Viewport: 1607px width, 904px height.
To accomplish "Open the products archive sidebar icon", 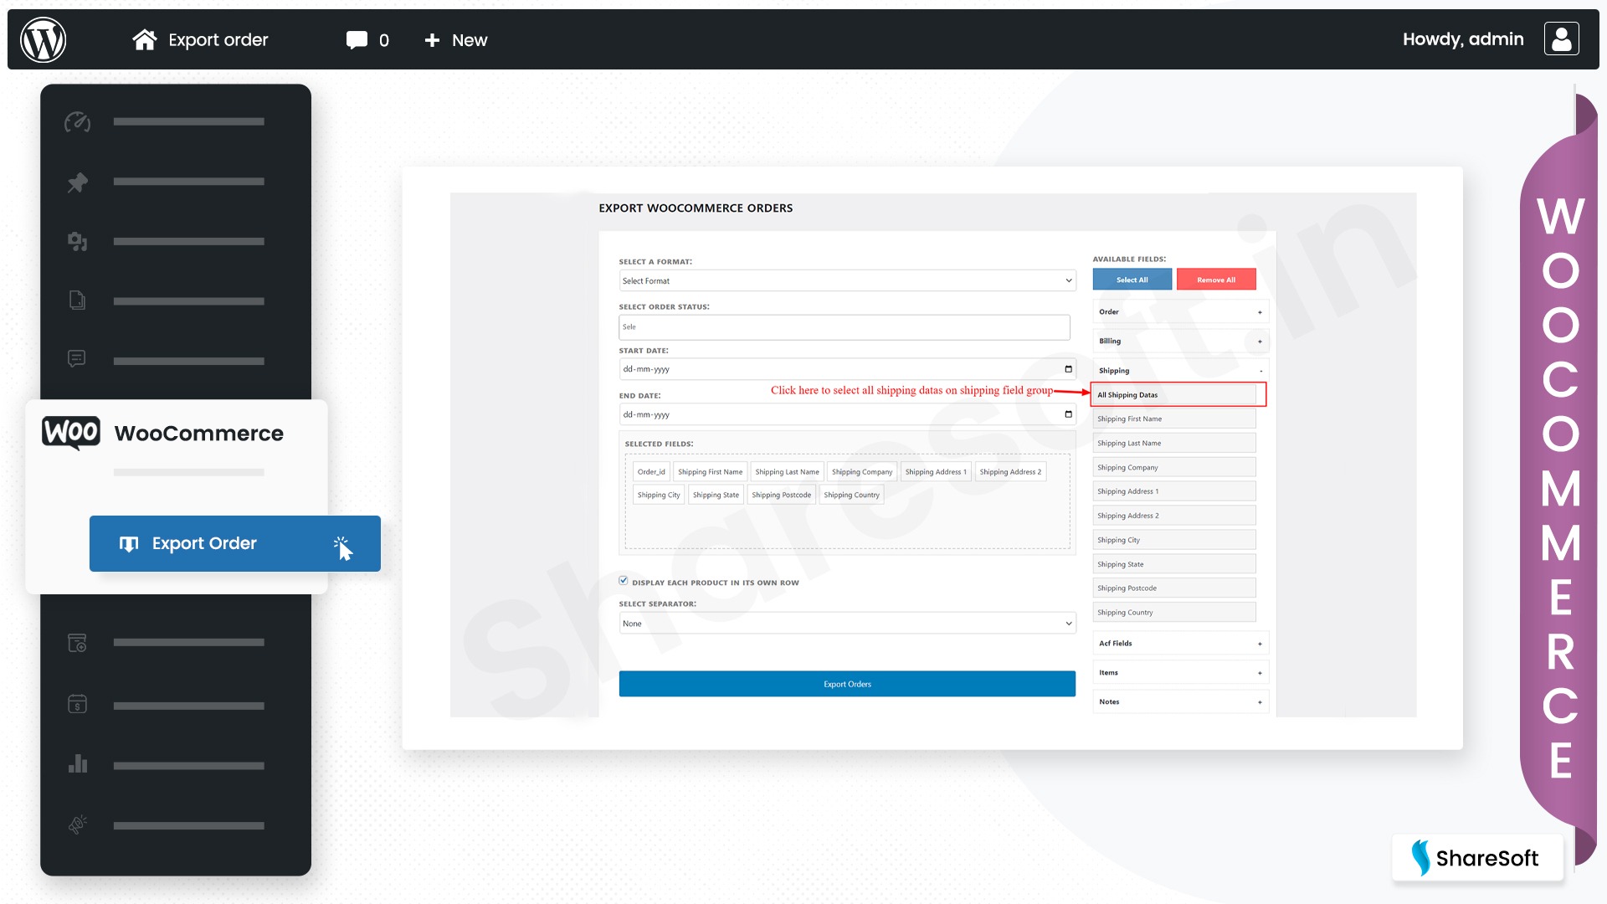I will coord(77,643).
